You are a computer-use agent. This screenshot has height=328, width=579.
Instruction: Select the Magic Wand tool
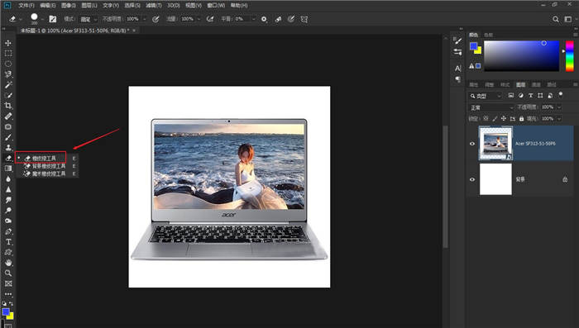click(8, 85)
